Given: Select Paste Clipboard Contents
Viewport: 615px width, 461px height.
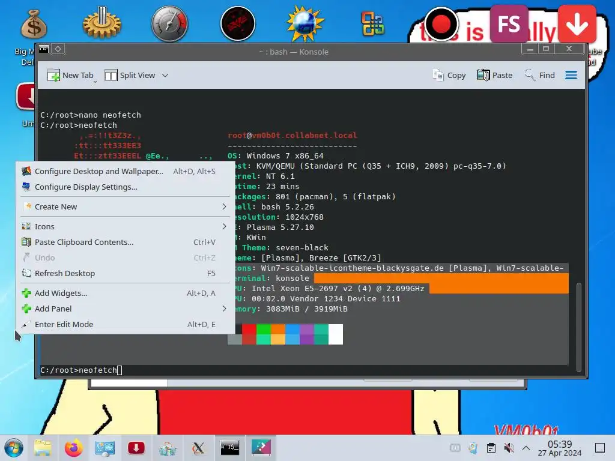Looking at the screenshot, I should (x=125, y=242).
